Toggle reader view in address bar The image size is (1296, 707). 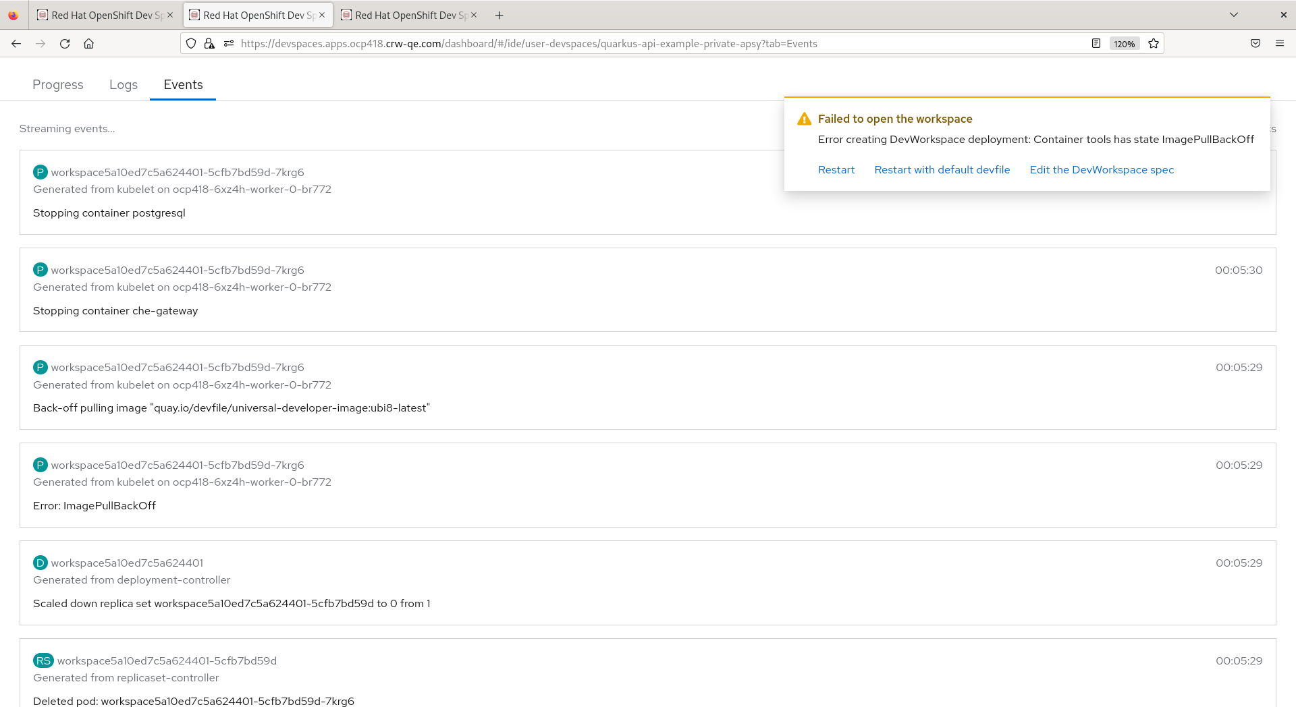click(1096, 44)
